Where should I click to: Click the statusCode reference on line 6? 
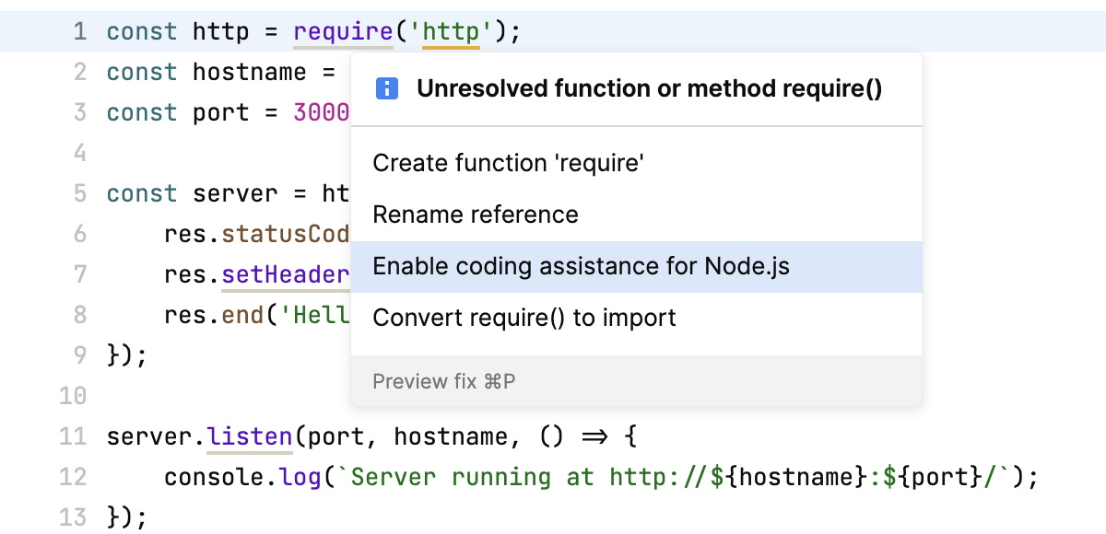(x=276, y=233)
